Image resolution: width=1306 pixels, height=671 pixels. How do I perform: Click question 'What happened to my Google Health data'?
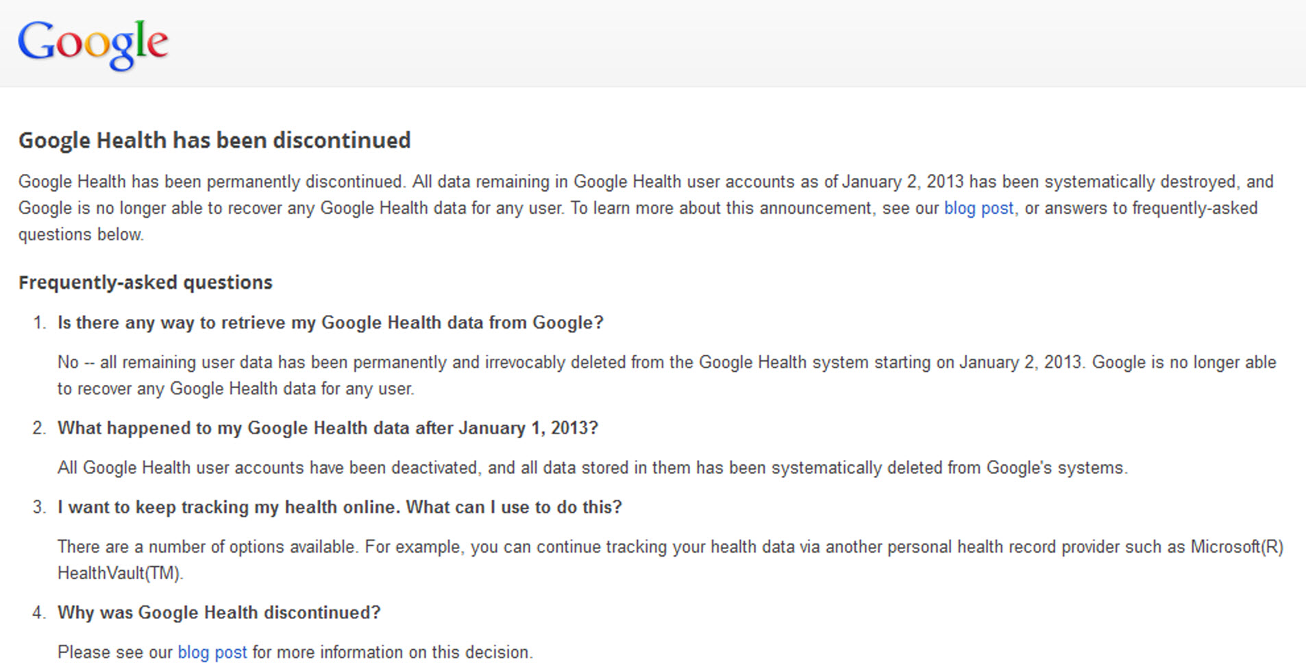tap(328, 428)
